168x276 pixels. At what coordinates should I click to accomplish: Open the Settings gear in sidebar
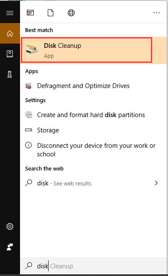(10, 226)
